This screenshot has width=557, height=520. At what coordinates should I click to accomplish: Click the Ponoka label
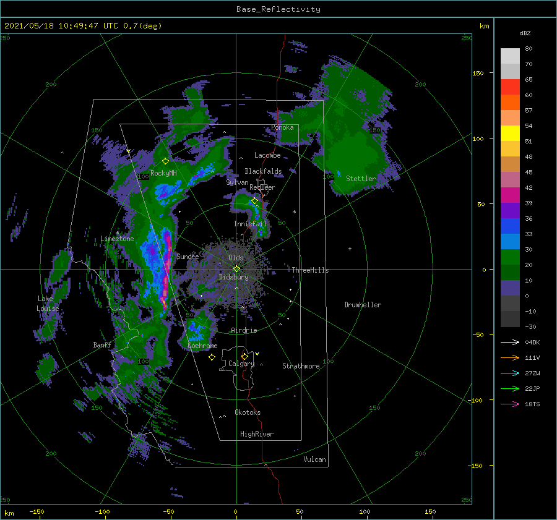[x=282, y=127]
